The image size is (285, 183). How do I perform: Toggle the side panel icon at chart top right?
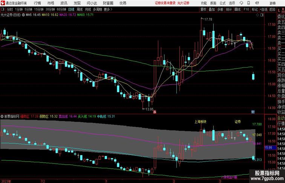[262, 15]
